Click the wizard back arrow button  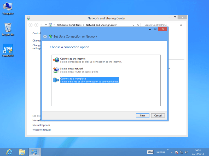pyautogui.click(x=45, y=37)
